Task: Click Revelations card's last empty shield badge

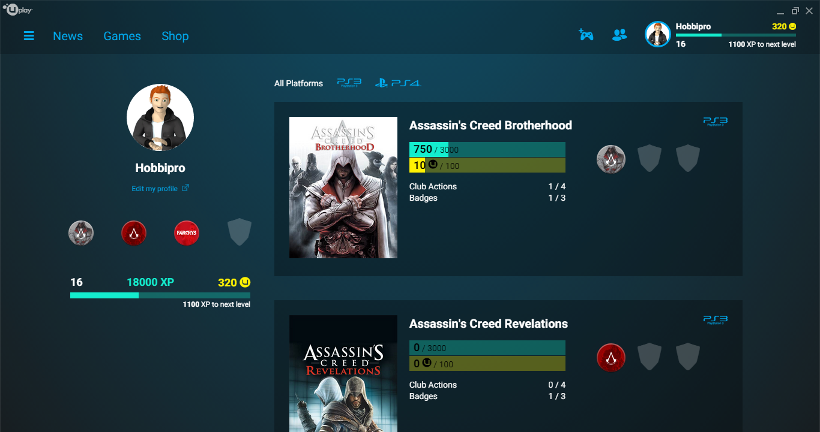Action: (x=688, y=357)
